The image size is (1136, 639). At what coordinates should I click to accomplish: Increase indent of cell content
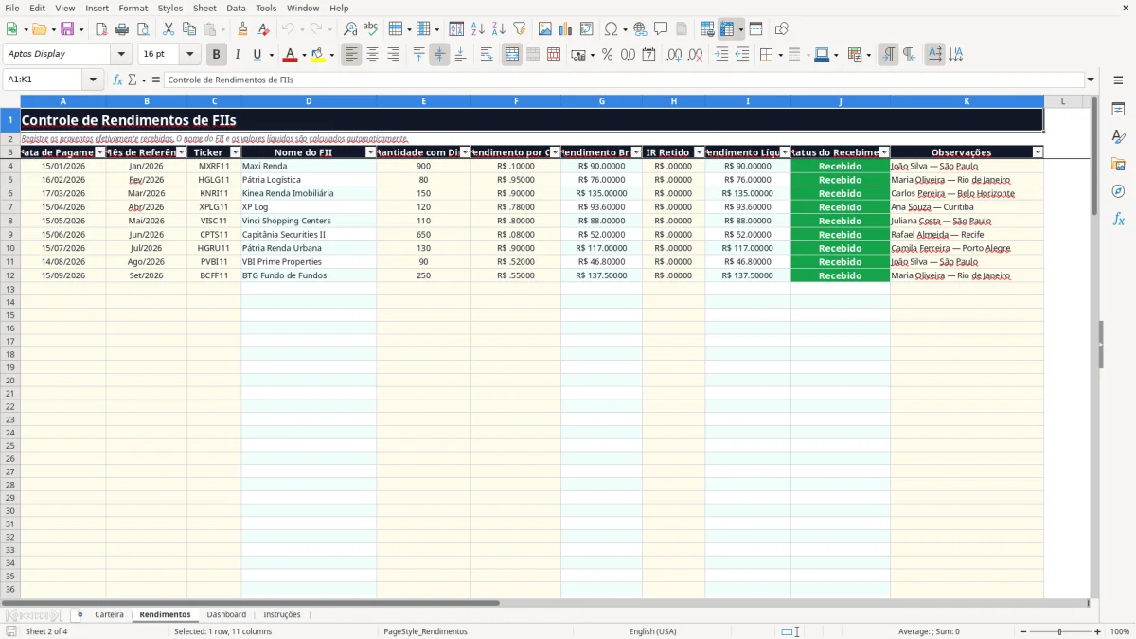pos(721,55)
